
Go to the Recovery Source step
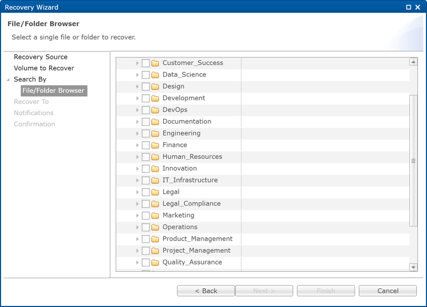(41, 57)
